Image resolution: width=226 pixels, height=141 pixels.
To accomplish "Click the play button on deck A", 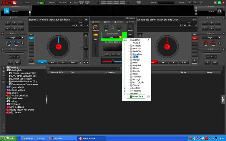I will 63,62.
